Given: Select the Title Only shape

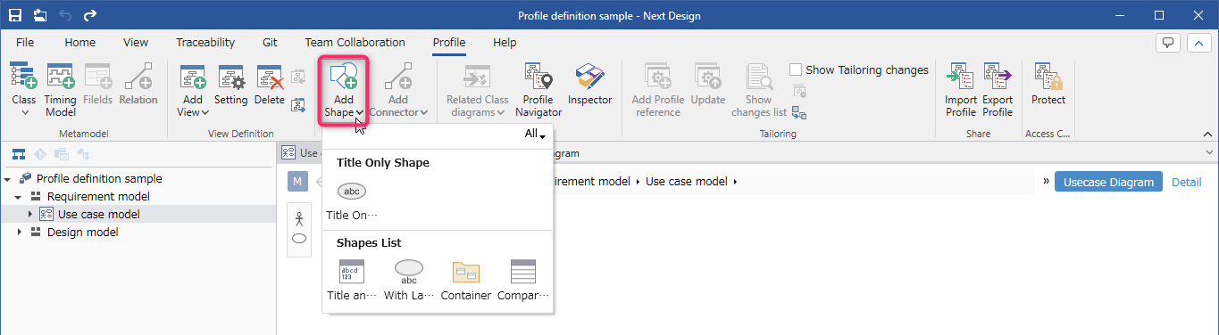Looking at the screenshot, I should click(x=352, y=201).
